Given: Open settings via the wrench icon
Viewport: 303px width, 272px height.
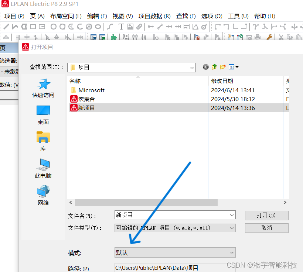Looking at the screenshot, I should click(x=269, y=37).
